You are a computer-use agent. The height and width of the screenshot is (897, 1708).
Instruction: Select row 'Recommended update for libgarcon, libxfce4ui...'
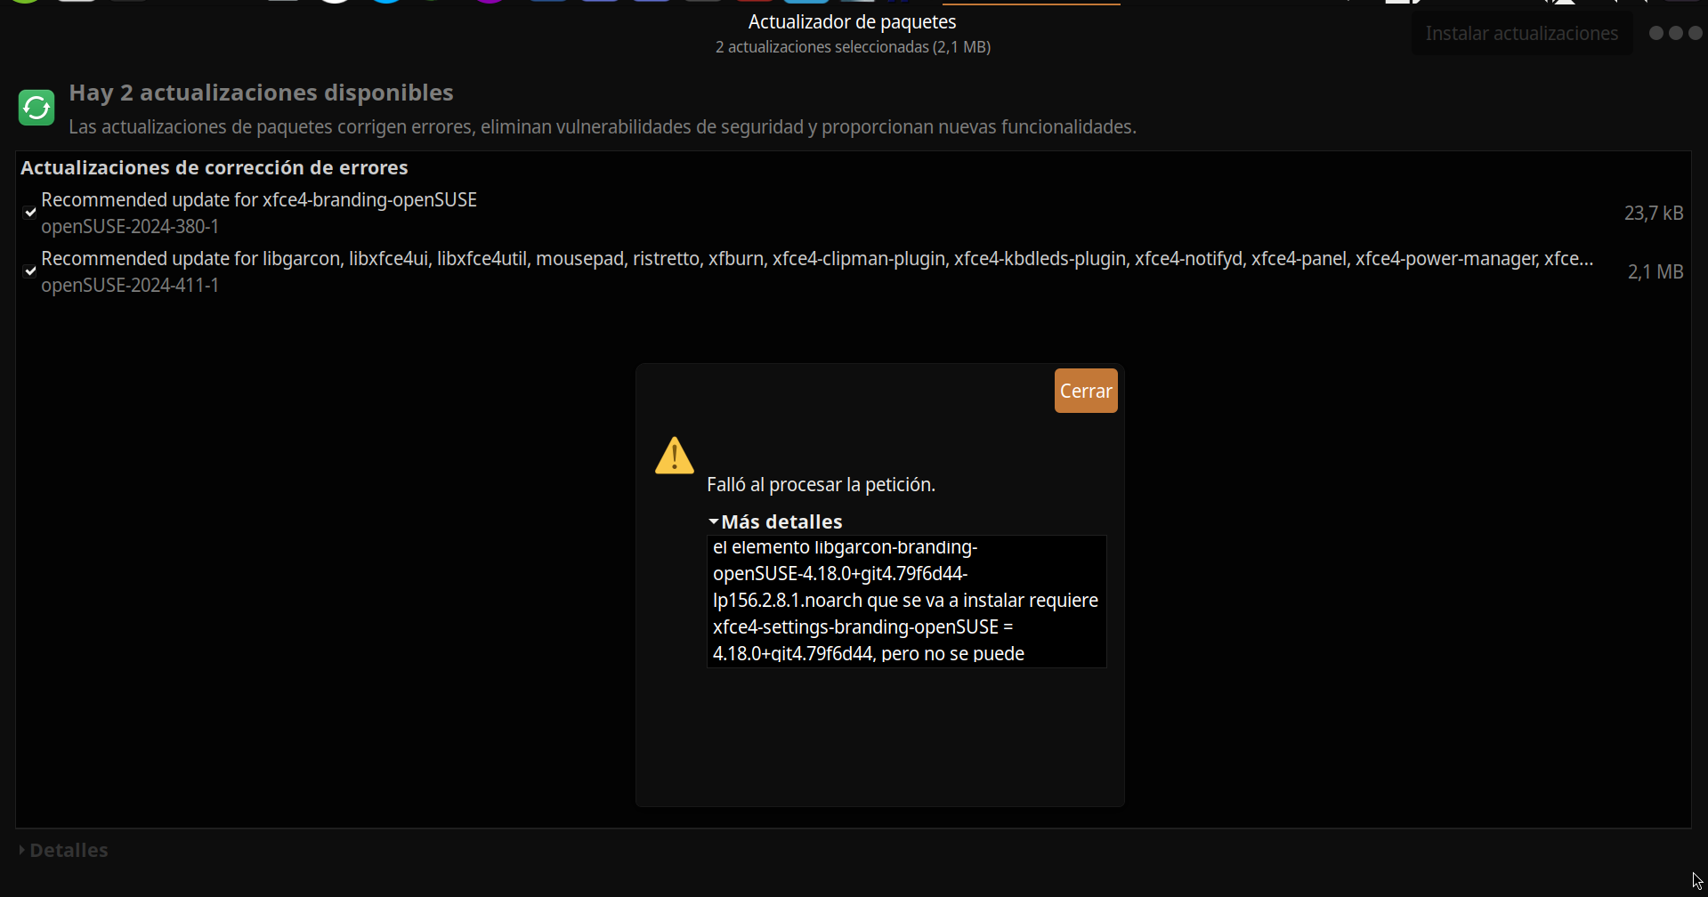[x=853, y=271]
